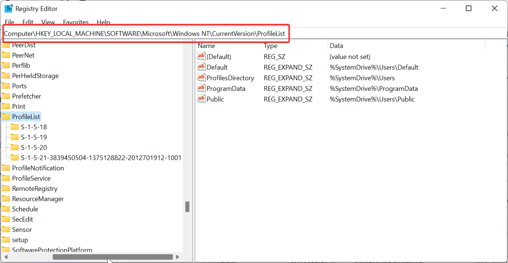Click the Ports folder icon

click(6, 86)
